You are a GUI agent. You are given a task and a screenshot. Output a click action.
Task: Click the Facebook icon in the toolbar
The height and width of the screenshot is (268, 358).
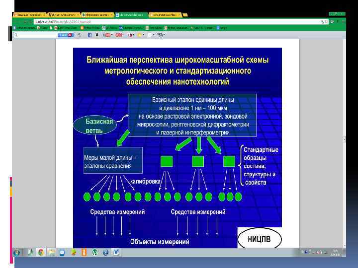(89, 35)
